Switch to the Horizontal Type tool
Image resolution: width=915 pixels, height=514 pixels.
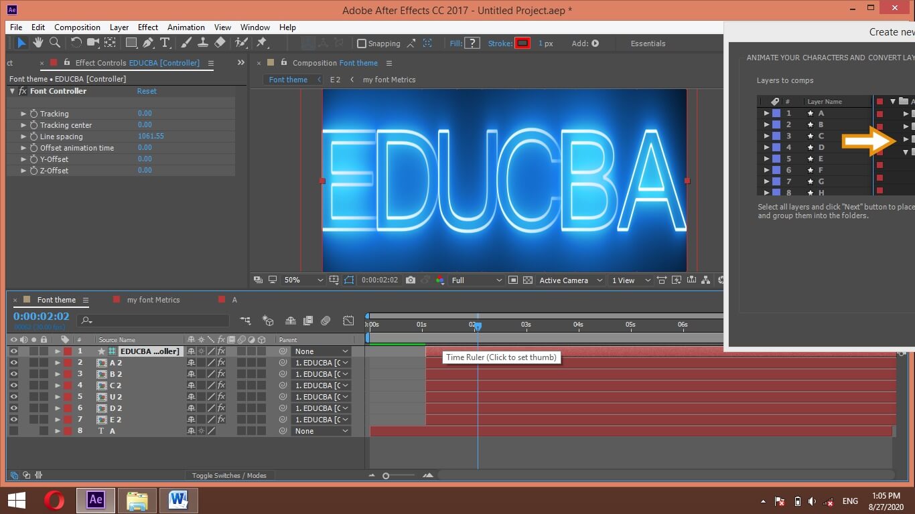[x=165, y=43]
